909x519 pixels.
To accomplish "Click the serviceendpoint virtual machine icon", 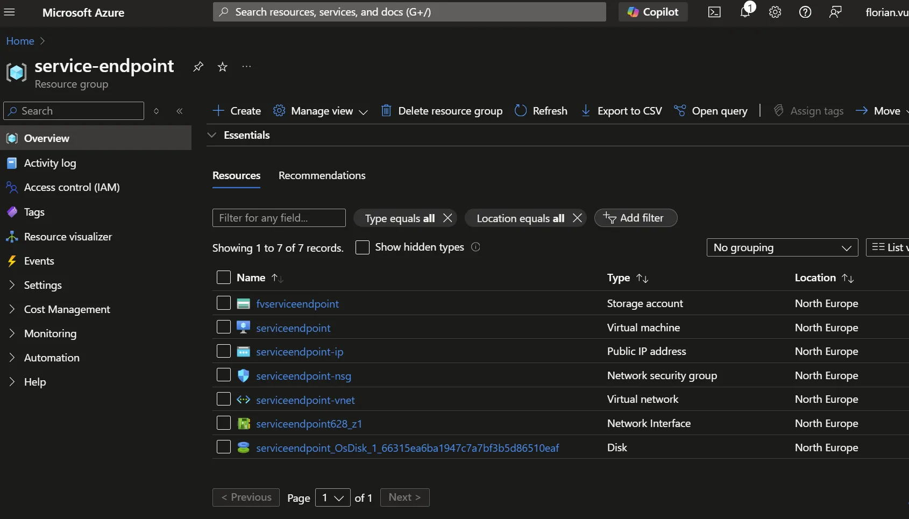I will pos(243,328).
